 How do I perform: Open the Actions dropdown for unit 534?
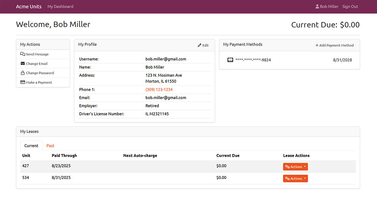click(295, 178)
